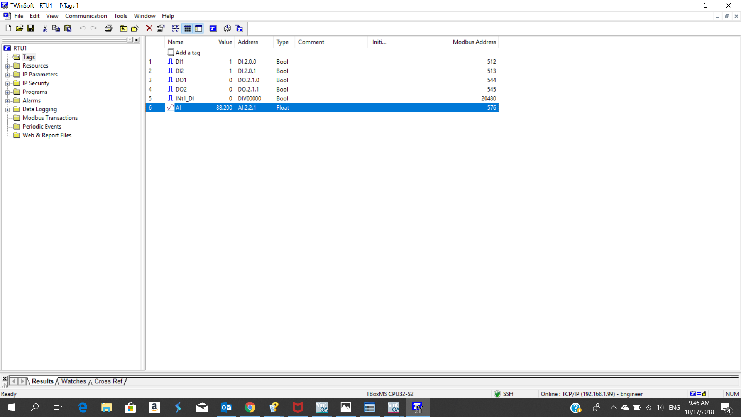Toggle the project workspace pane button
The width and height of the screenshot is (741, 417).
coord(198,28)
